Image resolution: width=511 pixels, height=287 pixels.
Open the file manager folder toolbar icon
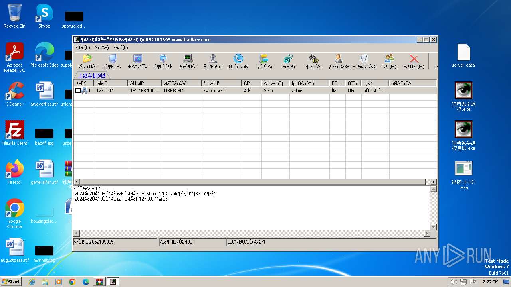[x=87, y=61]
